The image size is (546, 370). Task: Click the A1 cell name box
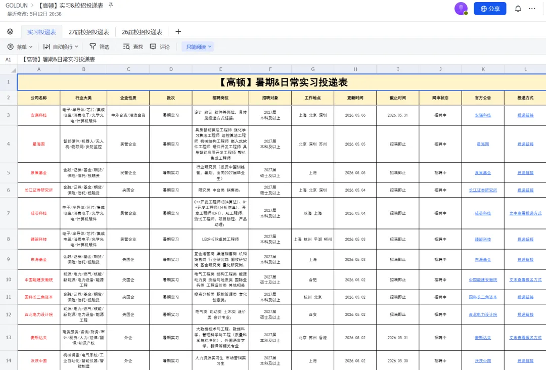pos(8,60)
